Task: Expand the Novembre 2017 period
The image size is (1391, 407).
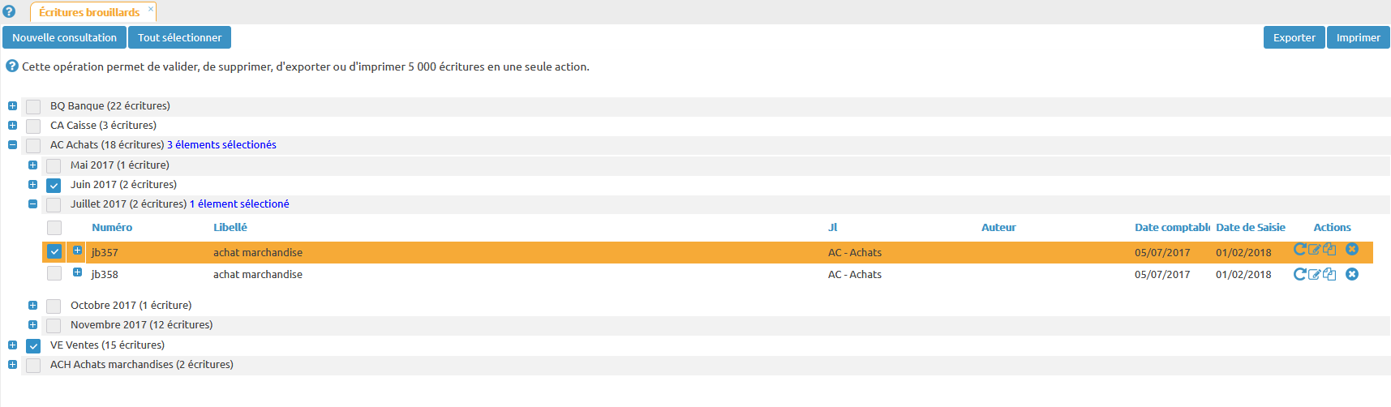Action: click(32, 325)
